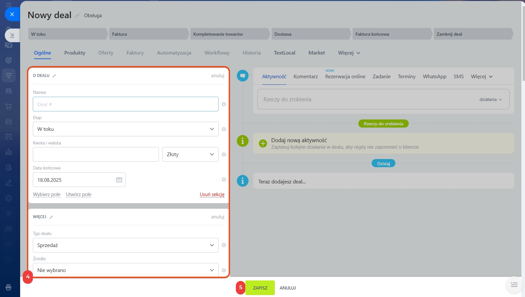Viewport: 525px width, 297px height.
Task: Set stage to Kompletowanie towarów
Action: click(230, 34)
